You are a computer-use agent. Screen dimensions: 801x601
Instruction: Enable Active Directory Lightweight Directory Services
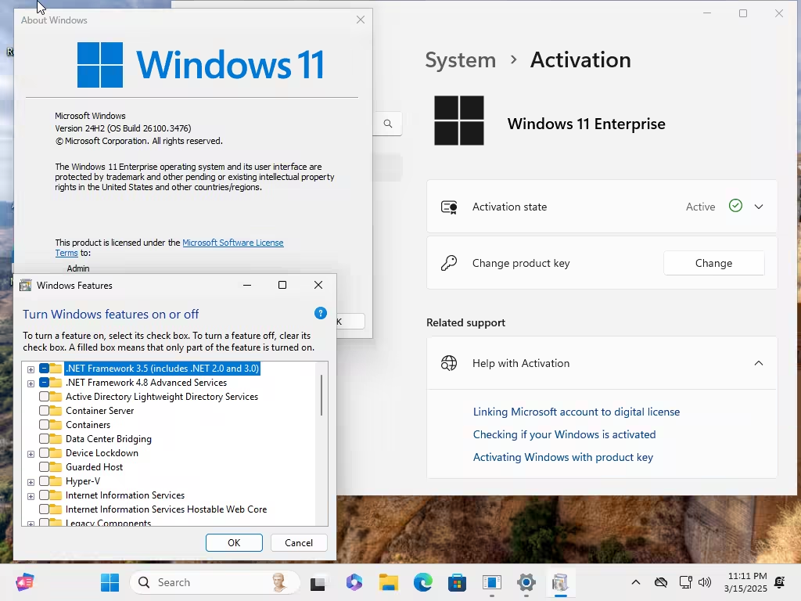click(x=44, y=397)
